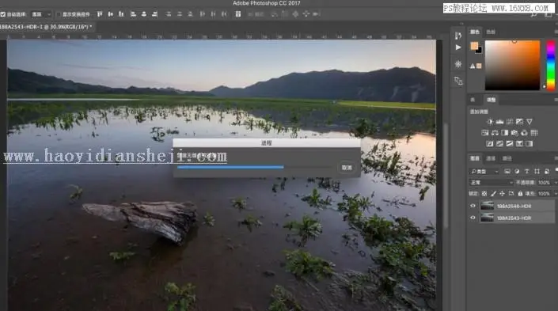Screen dimensions: 558x311
Task: Click the rainbow hue slider
Action: coord(551,66)
